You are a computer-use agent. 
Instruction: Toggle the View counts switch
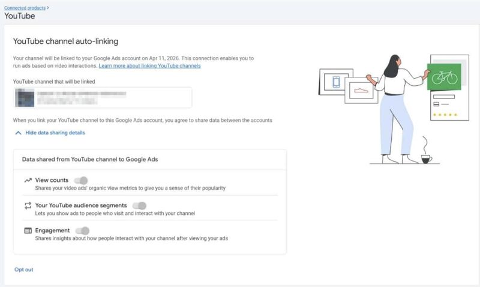[x=81, y=180]
